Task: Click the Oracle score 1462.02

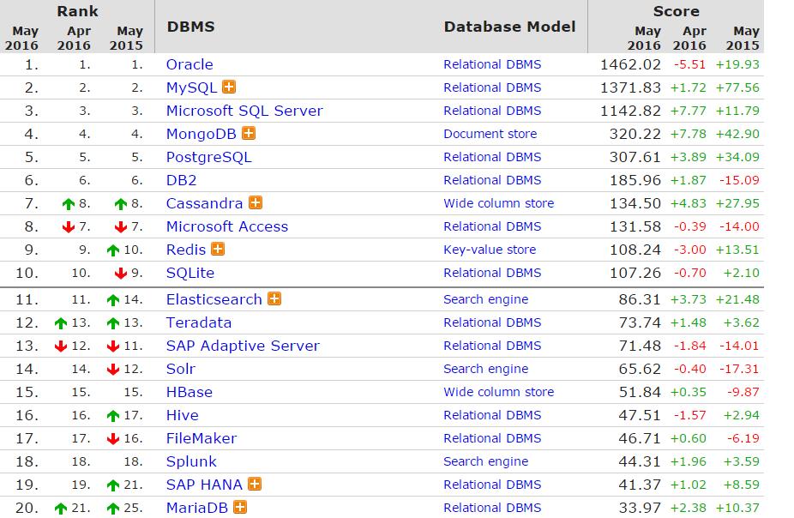Action: click(x=630, y=65)
